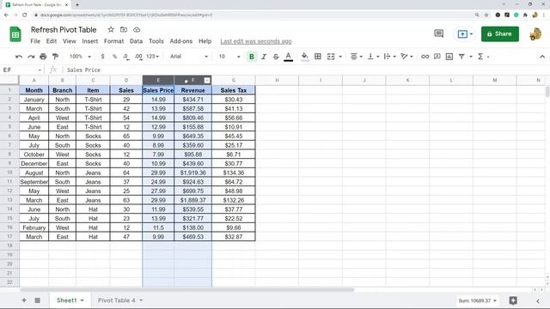
Task: Open the Insert menu
Action: coord(90,41)
